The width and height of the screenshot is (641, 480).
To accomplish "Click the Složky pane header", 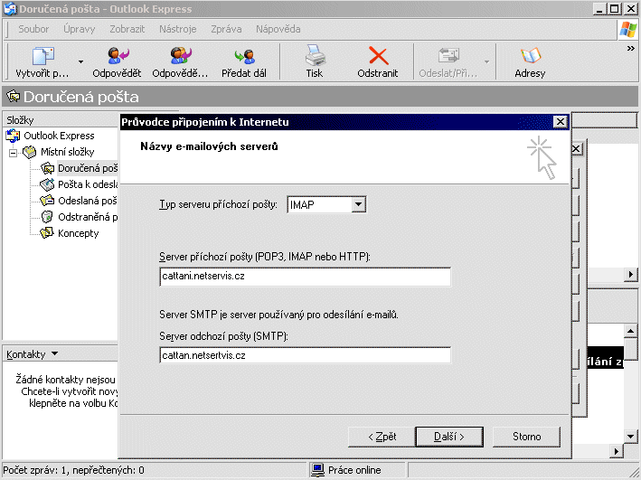I will [x=61, y=120].
